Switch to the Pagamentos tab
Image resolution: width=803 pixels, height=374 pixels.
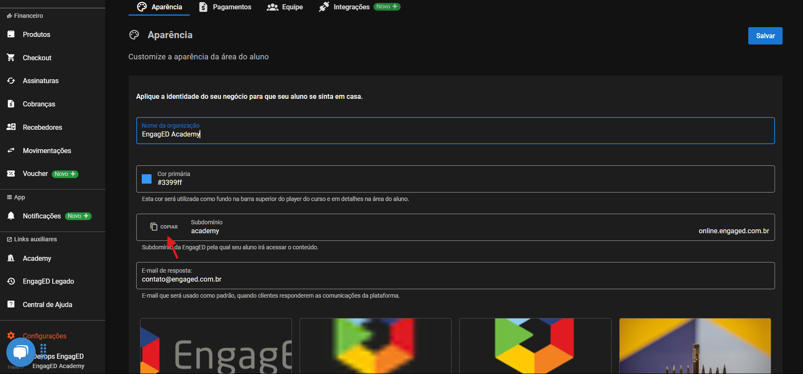pyautogui.click(x=225, y=7)
